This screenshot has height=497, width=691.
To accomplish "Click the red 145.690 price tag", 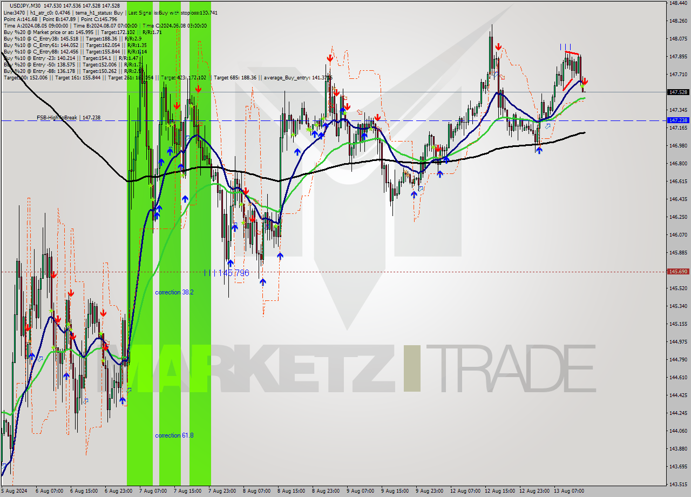I will 678,272.
